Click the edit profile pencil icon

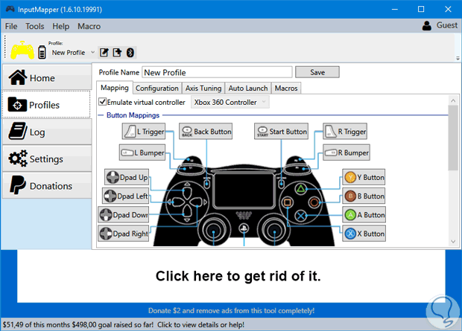click(x=104, y=52)
